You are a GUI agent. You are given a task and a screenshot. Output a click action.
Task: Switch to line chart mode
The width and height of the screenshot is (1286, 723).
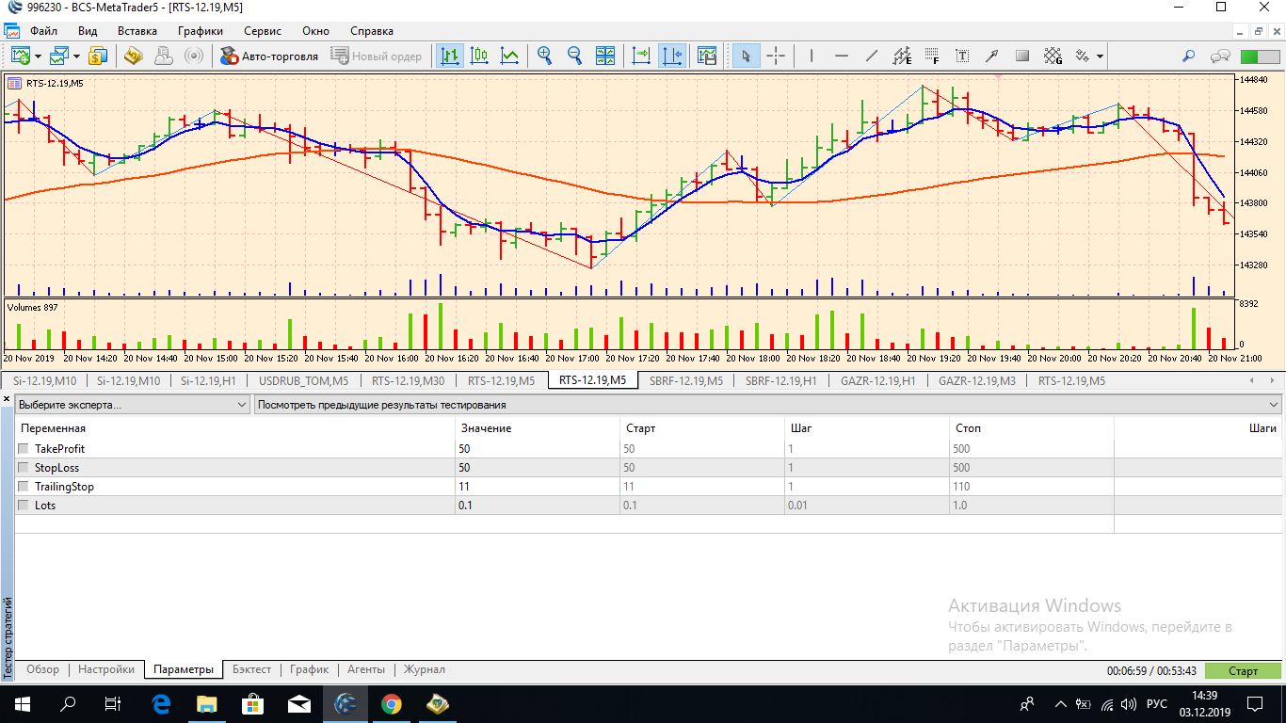[x=509, y=56]
